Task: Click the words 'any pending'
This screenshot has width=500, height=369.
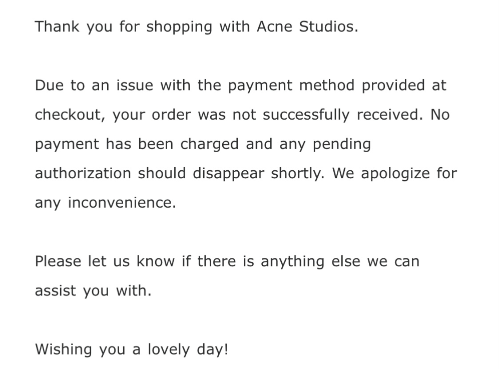Action: pyautogui.click(x=325, y=145)
